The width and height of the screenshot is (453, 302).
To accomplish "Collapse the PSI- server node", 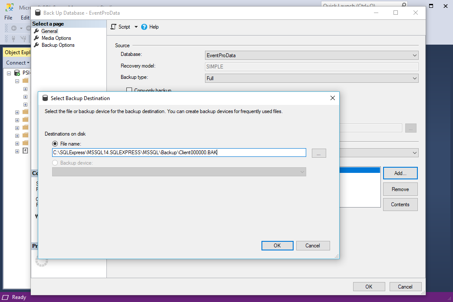I will 9,73.
